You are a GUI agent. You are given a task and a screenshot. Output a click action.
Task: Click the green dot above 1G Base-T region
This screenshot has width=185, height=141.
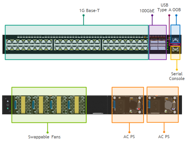(83, 15)
